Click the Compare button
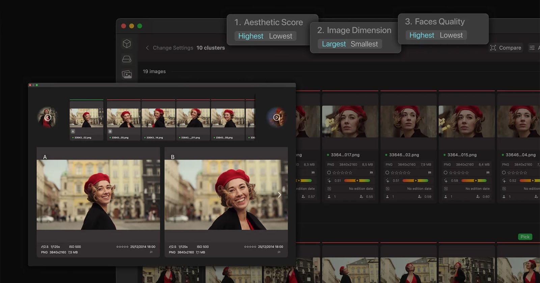The height and width of the screenshot is (283, 540). pyautogui.click(x=506, y=48)
